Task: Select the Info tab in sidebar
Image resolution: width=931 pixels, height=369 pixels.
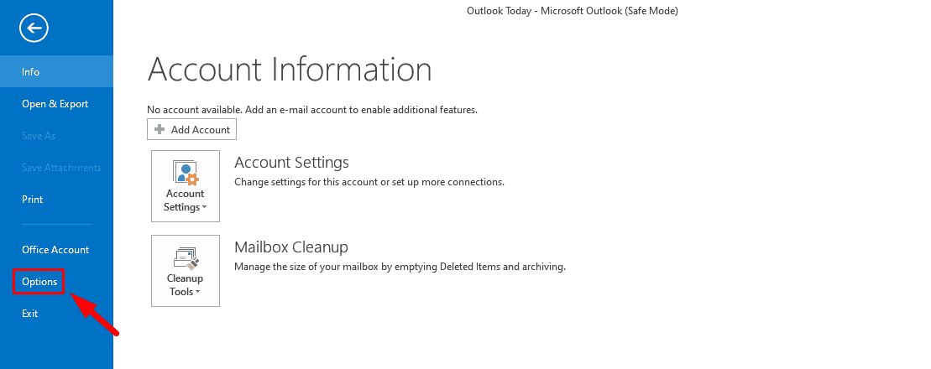Action: (x=31, y=72)
